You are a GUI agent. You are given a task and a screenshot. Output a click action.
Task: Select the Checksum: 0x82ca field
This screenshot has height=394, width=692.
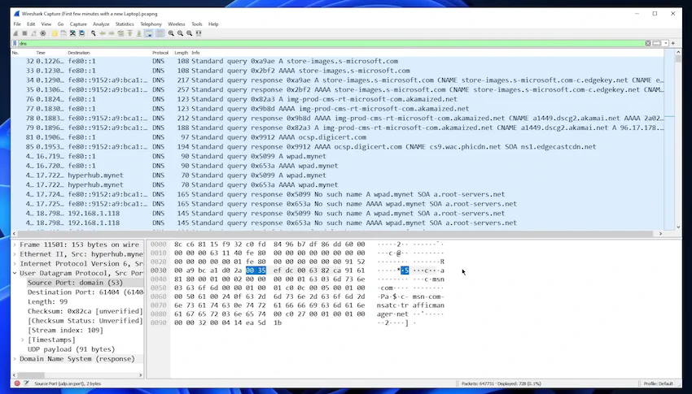[85, 311]
